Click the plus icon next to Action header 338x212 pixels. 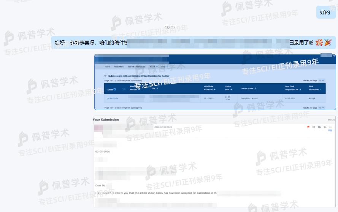point(115,90)
